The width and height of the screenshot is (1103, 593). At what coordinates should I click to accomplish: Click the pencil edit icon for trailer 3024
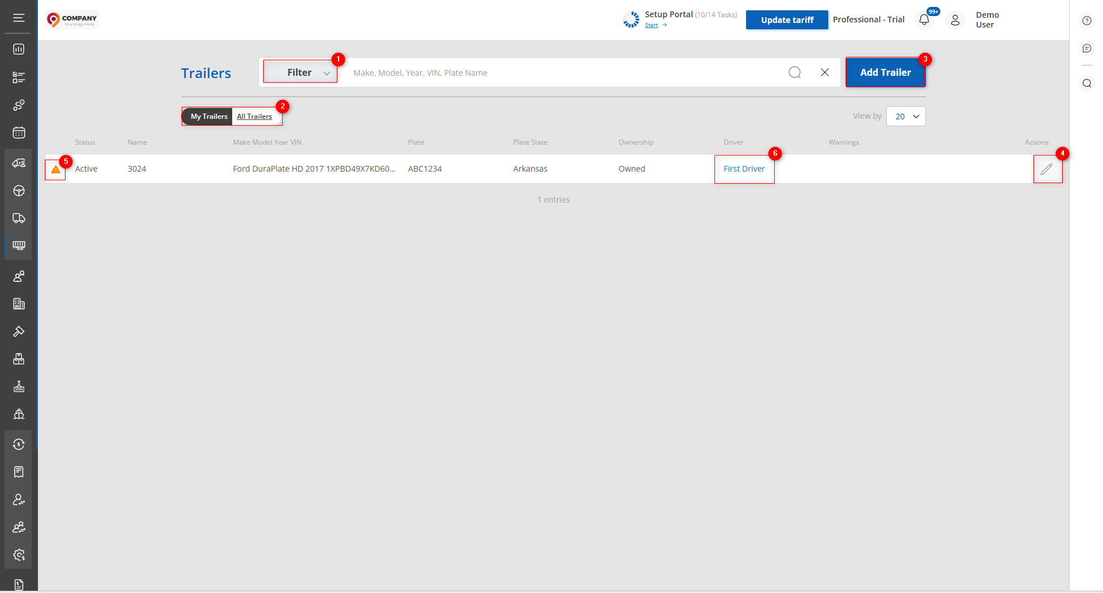pos(1047,169)
